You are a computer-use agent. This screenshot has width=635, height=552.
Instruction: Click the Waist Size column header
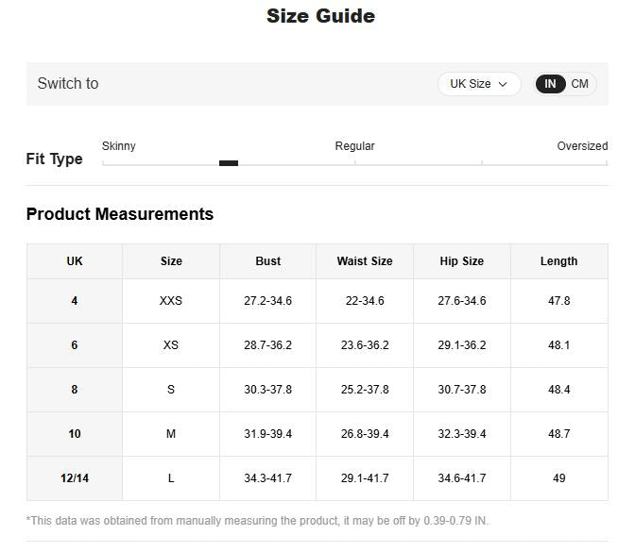pyautogui.click(x=365, y=261)
